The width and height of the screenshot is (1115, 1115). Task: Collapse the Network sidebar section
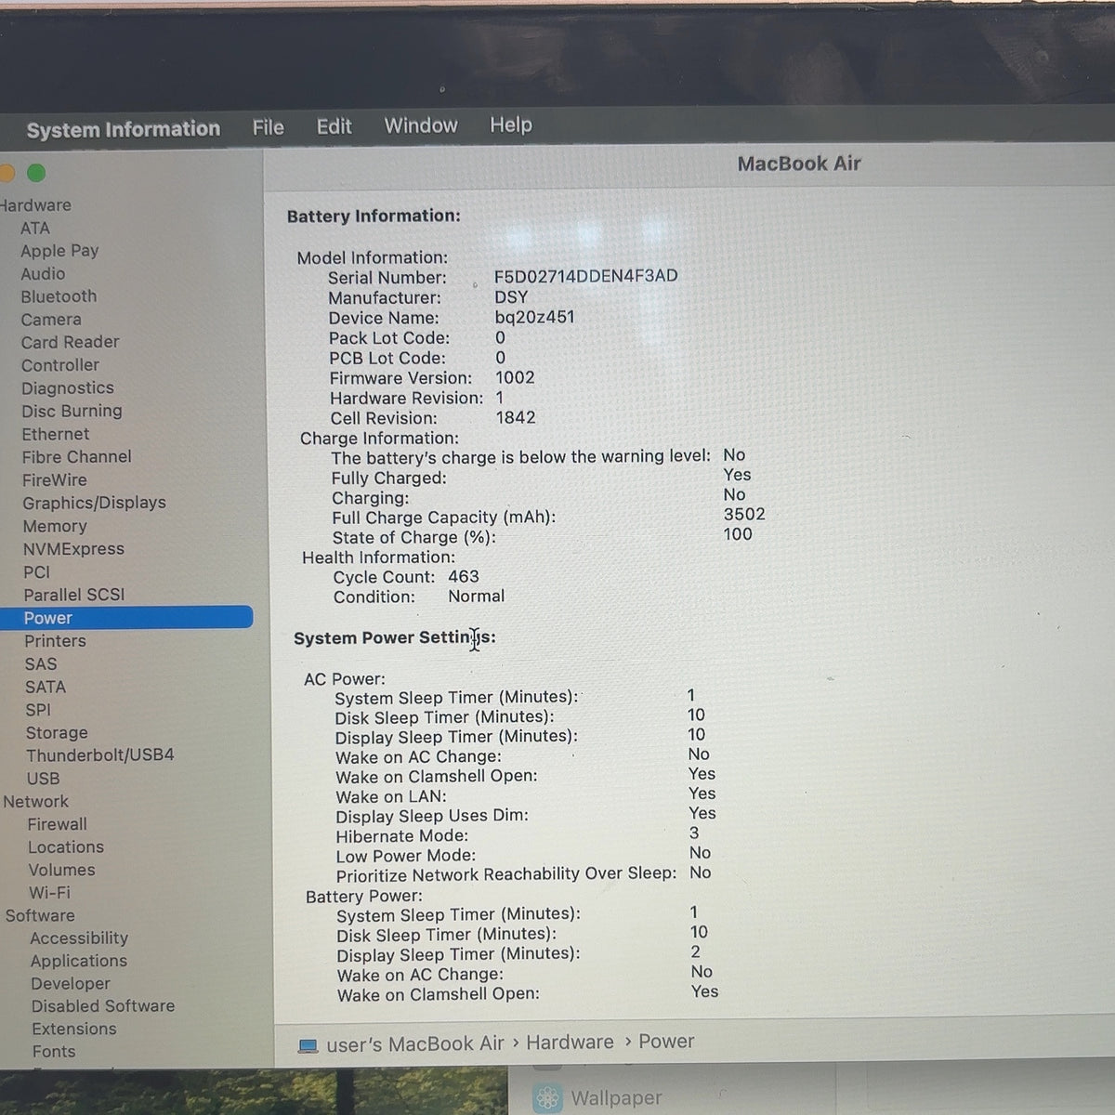coord(35,801)
